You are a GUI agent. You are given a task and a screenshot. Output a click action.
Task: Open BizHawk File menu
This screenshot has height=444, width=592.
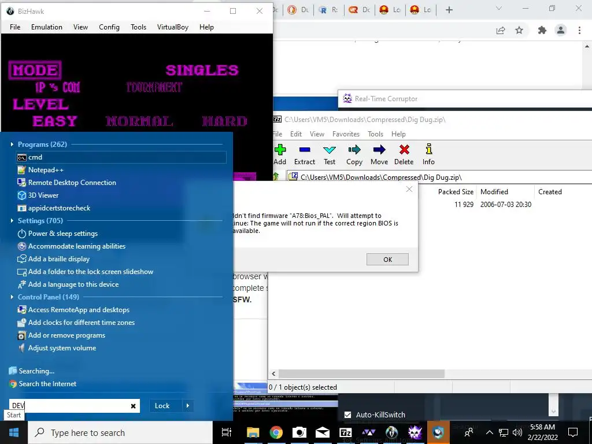pyautogui.click(x=15, y=27)
